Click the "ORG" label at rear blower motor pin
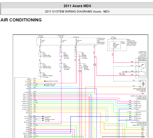The width and height of the screenshot is (153, 138). point(134,86)
